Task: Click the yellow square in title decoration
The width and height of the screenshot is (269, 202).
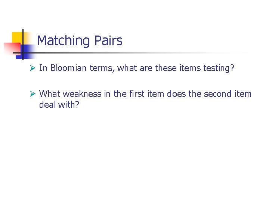Action: (17, 38)
